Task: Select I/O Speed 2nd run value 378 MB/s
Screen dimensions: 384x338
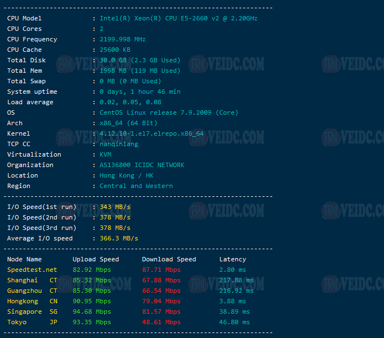Action: 115,217
